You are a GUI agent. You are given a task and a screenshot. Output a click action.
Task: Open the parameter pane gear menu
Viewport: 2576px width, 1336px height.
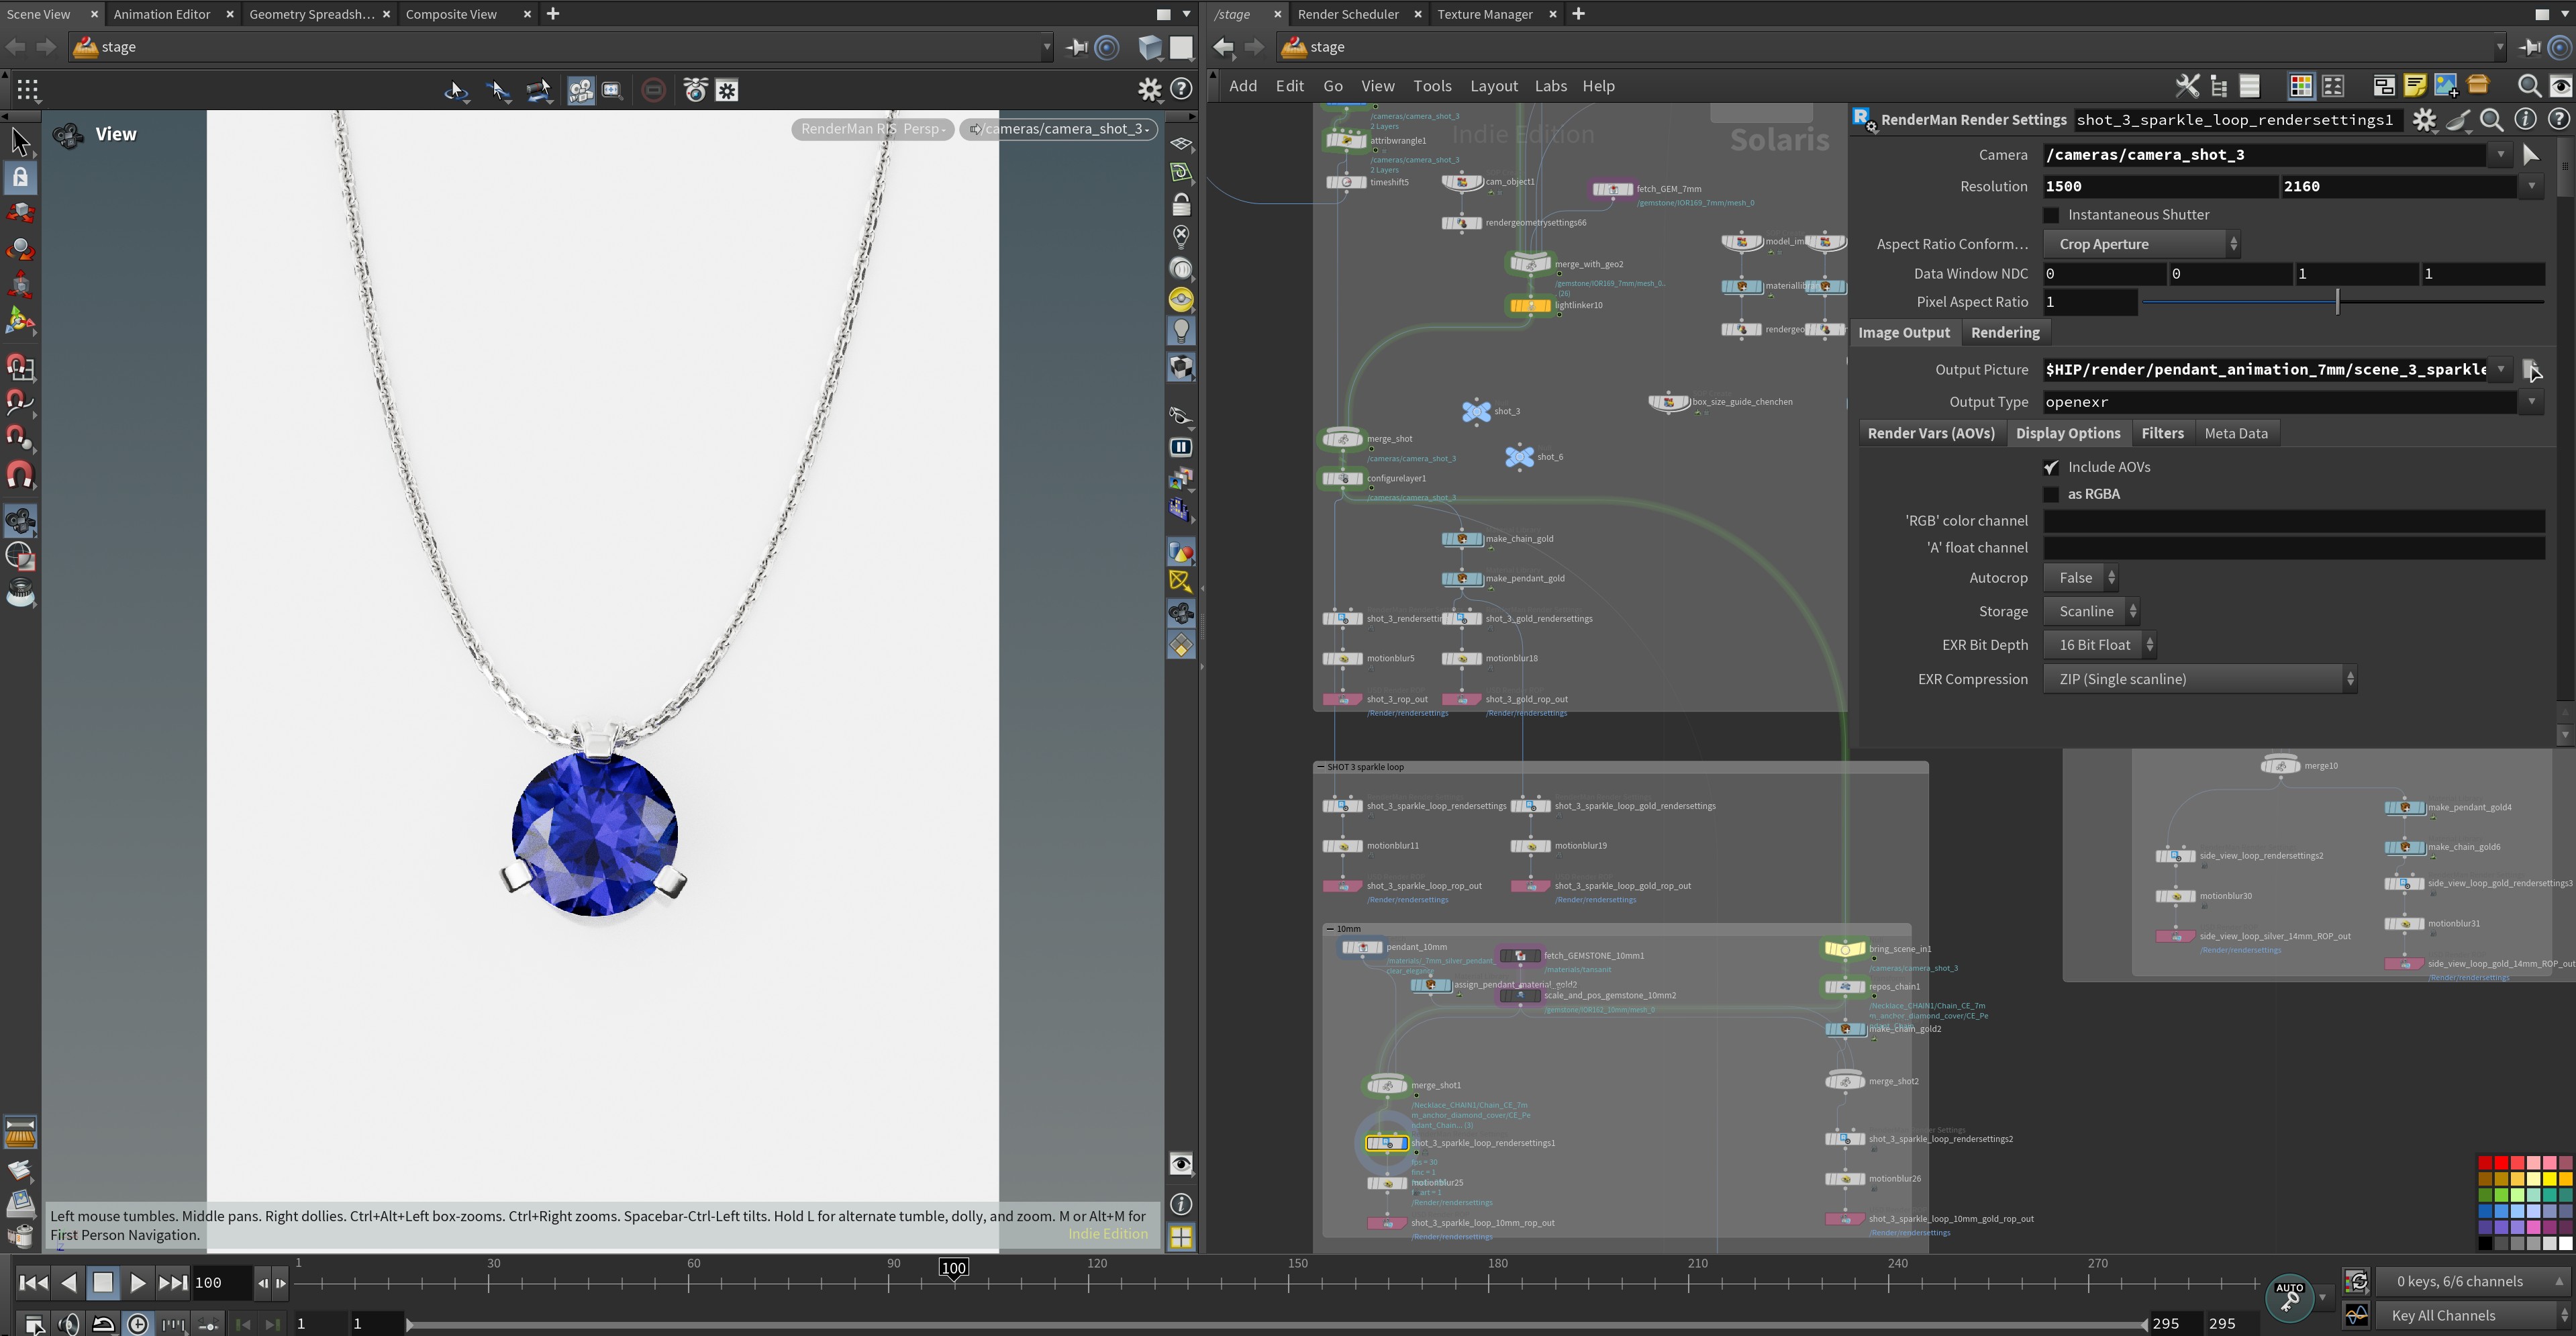click(2424, 120)
